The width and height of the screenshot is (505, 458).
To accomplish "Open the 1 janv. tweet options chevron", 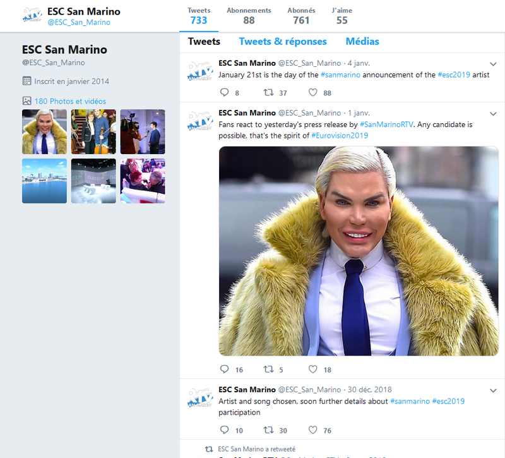I will (493, 114).
